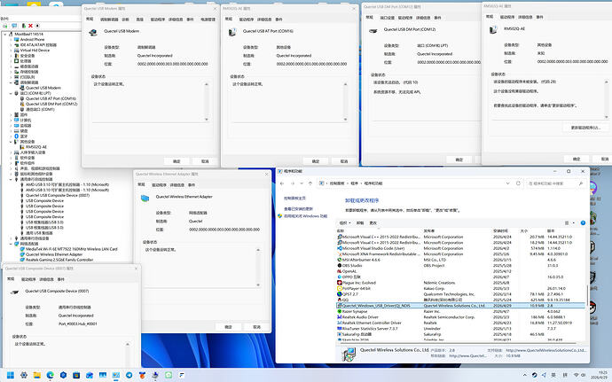Viewport: 612px width, 382px height.
Task: Click Control Panel Home link in sidebar
Action: pos(294,199)
